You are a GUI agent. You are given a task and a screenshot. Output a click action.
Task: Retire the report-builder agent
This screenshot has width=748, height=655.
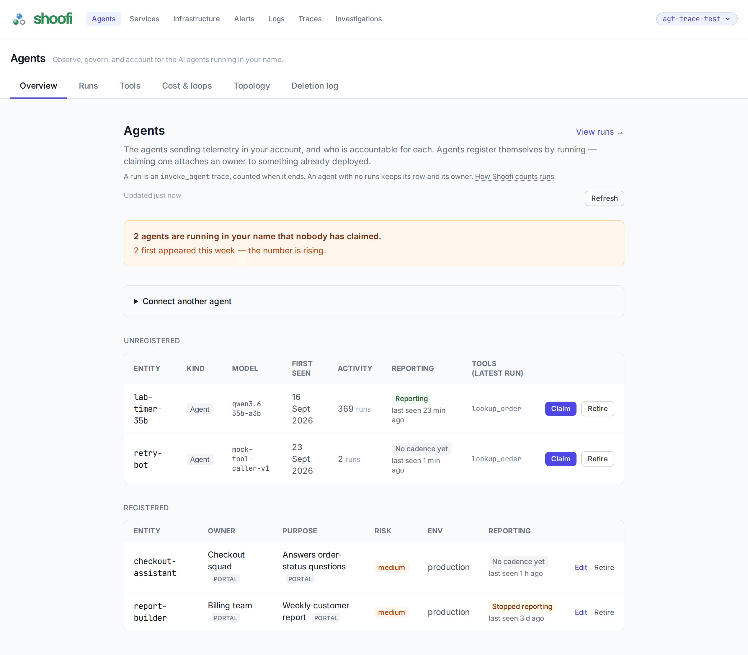(x=604, y=612)
